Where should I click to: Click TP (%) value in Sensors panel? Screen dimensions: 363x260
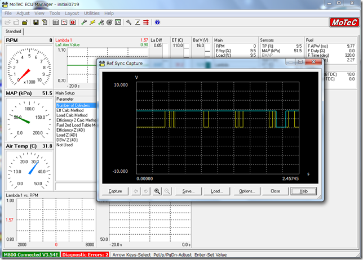point(299,46)
